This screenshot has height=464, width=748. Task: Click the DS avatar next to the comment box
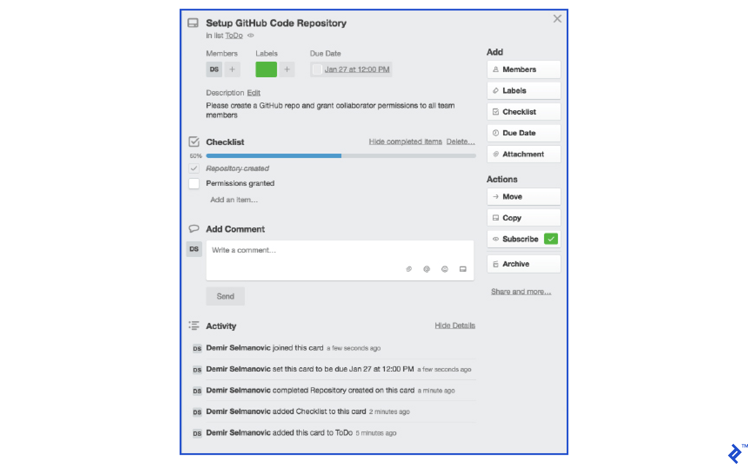click(194, 249)
